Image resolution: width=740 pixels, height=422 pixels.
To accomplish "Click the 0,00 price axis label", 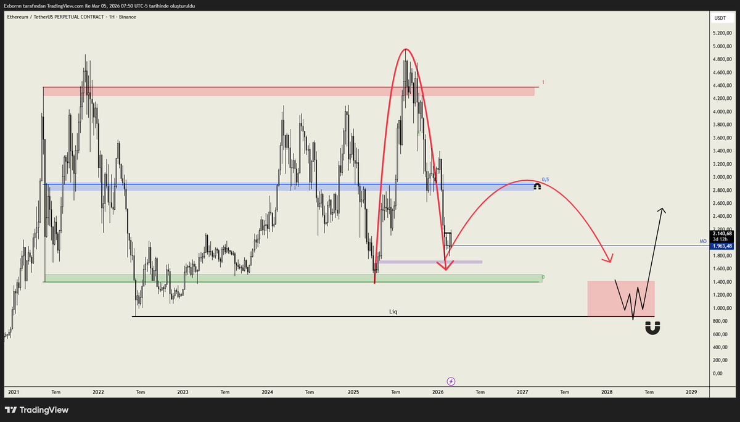I will click(x=718, y=373).
